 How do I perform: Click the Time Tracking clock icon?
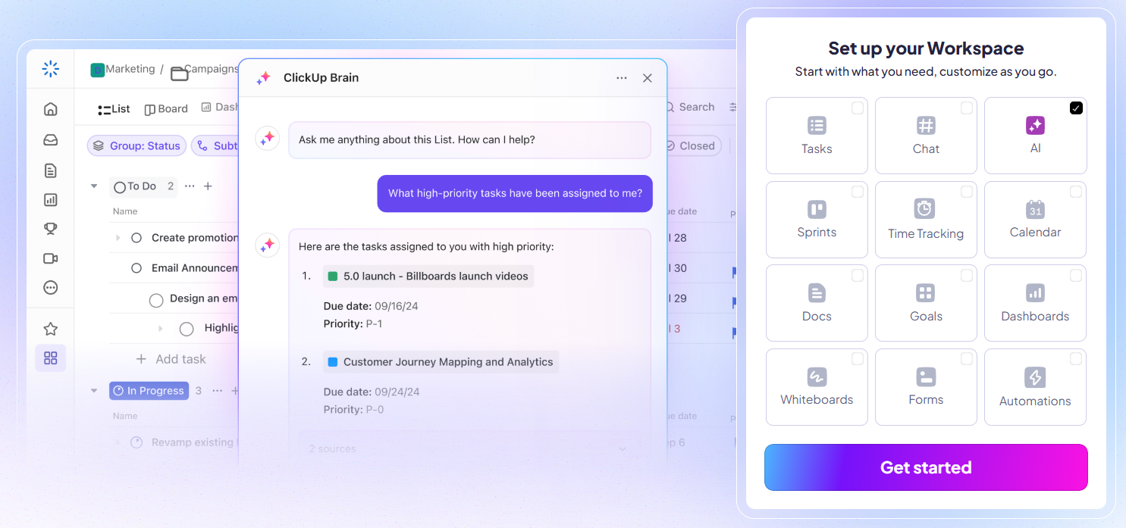tap(924, 208)
